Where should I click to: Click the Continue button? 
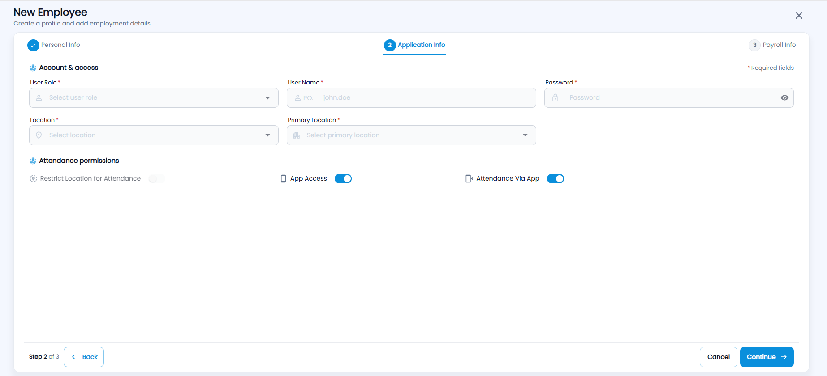click(767, 357)
